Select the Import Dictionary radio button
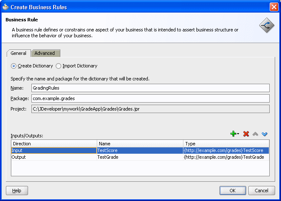The width and height of the screenshot is (281, 201). click(59, 66)
